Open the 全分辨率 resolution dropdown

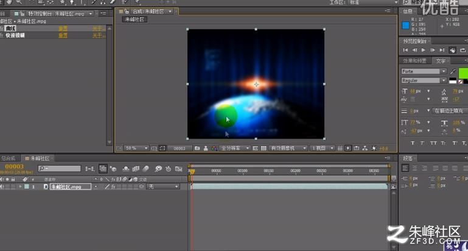[234, 148]
